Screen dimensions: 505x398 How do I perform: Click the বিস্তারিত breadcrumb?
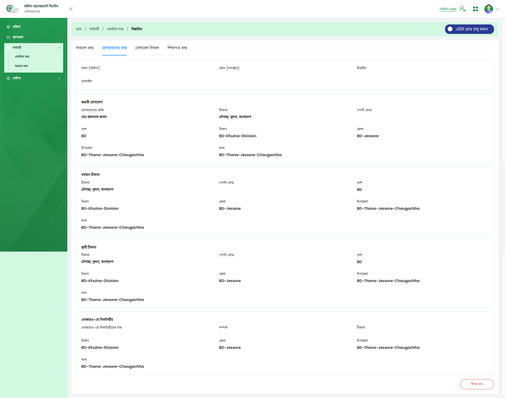[x=137, y=29]
